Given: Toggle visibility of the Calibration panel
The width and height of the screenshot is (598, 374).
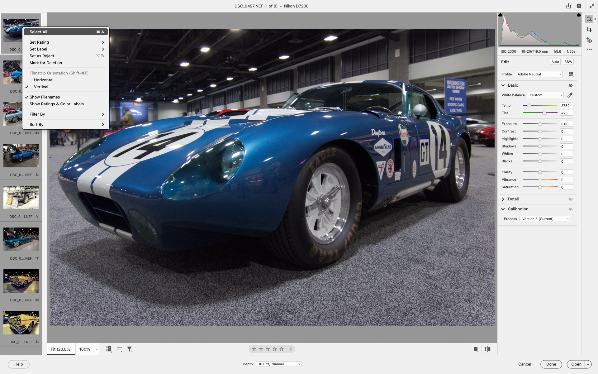Looking at the screenshot, I should (571, 209).
